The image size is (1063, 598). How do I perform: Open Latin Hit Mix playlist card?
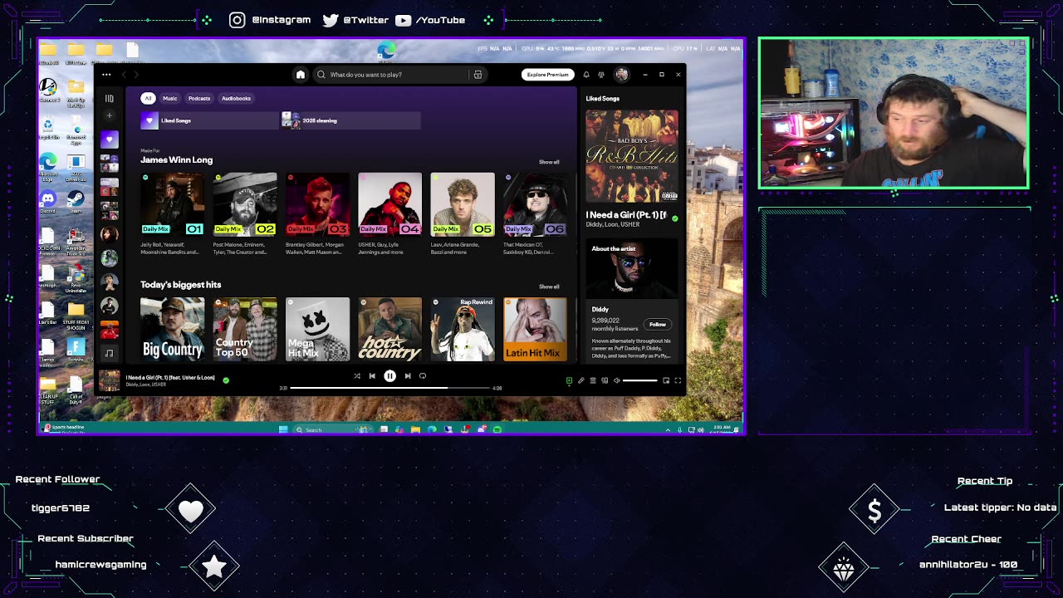coord(535,329)
